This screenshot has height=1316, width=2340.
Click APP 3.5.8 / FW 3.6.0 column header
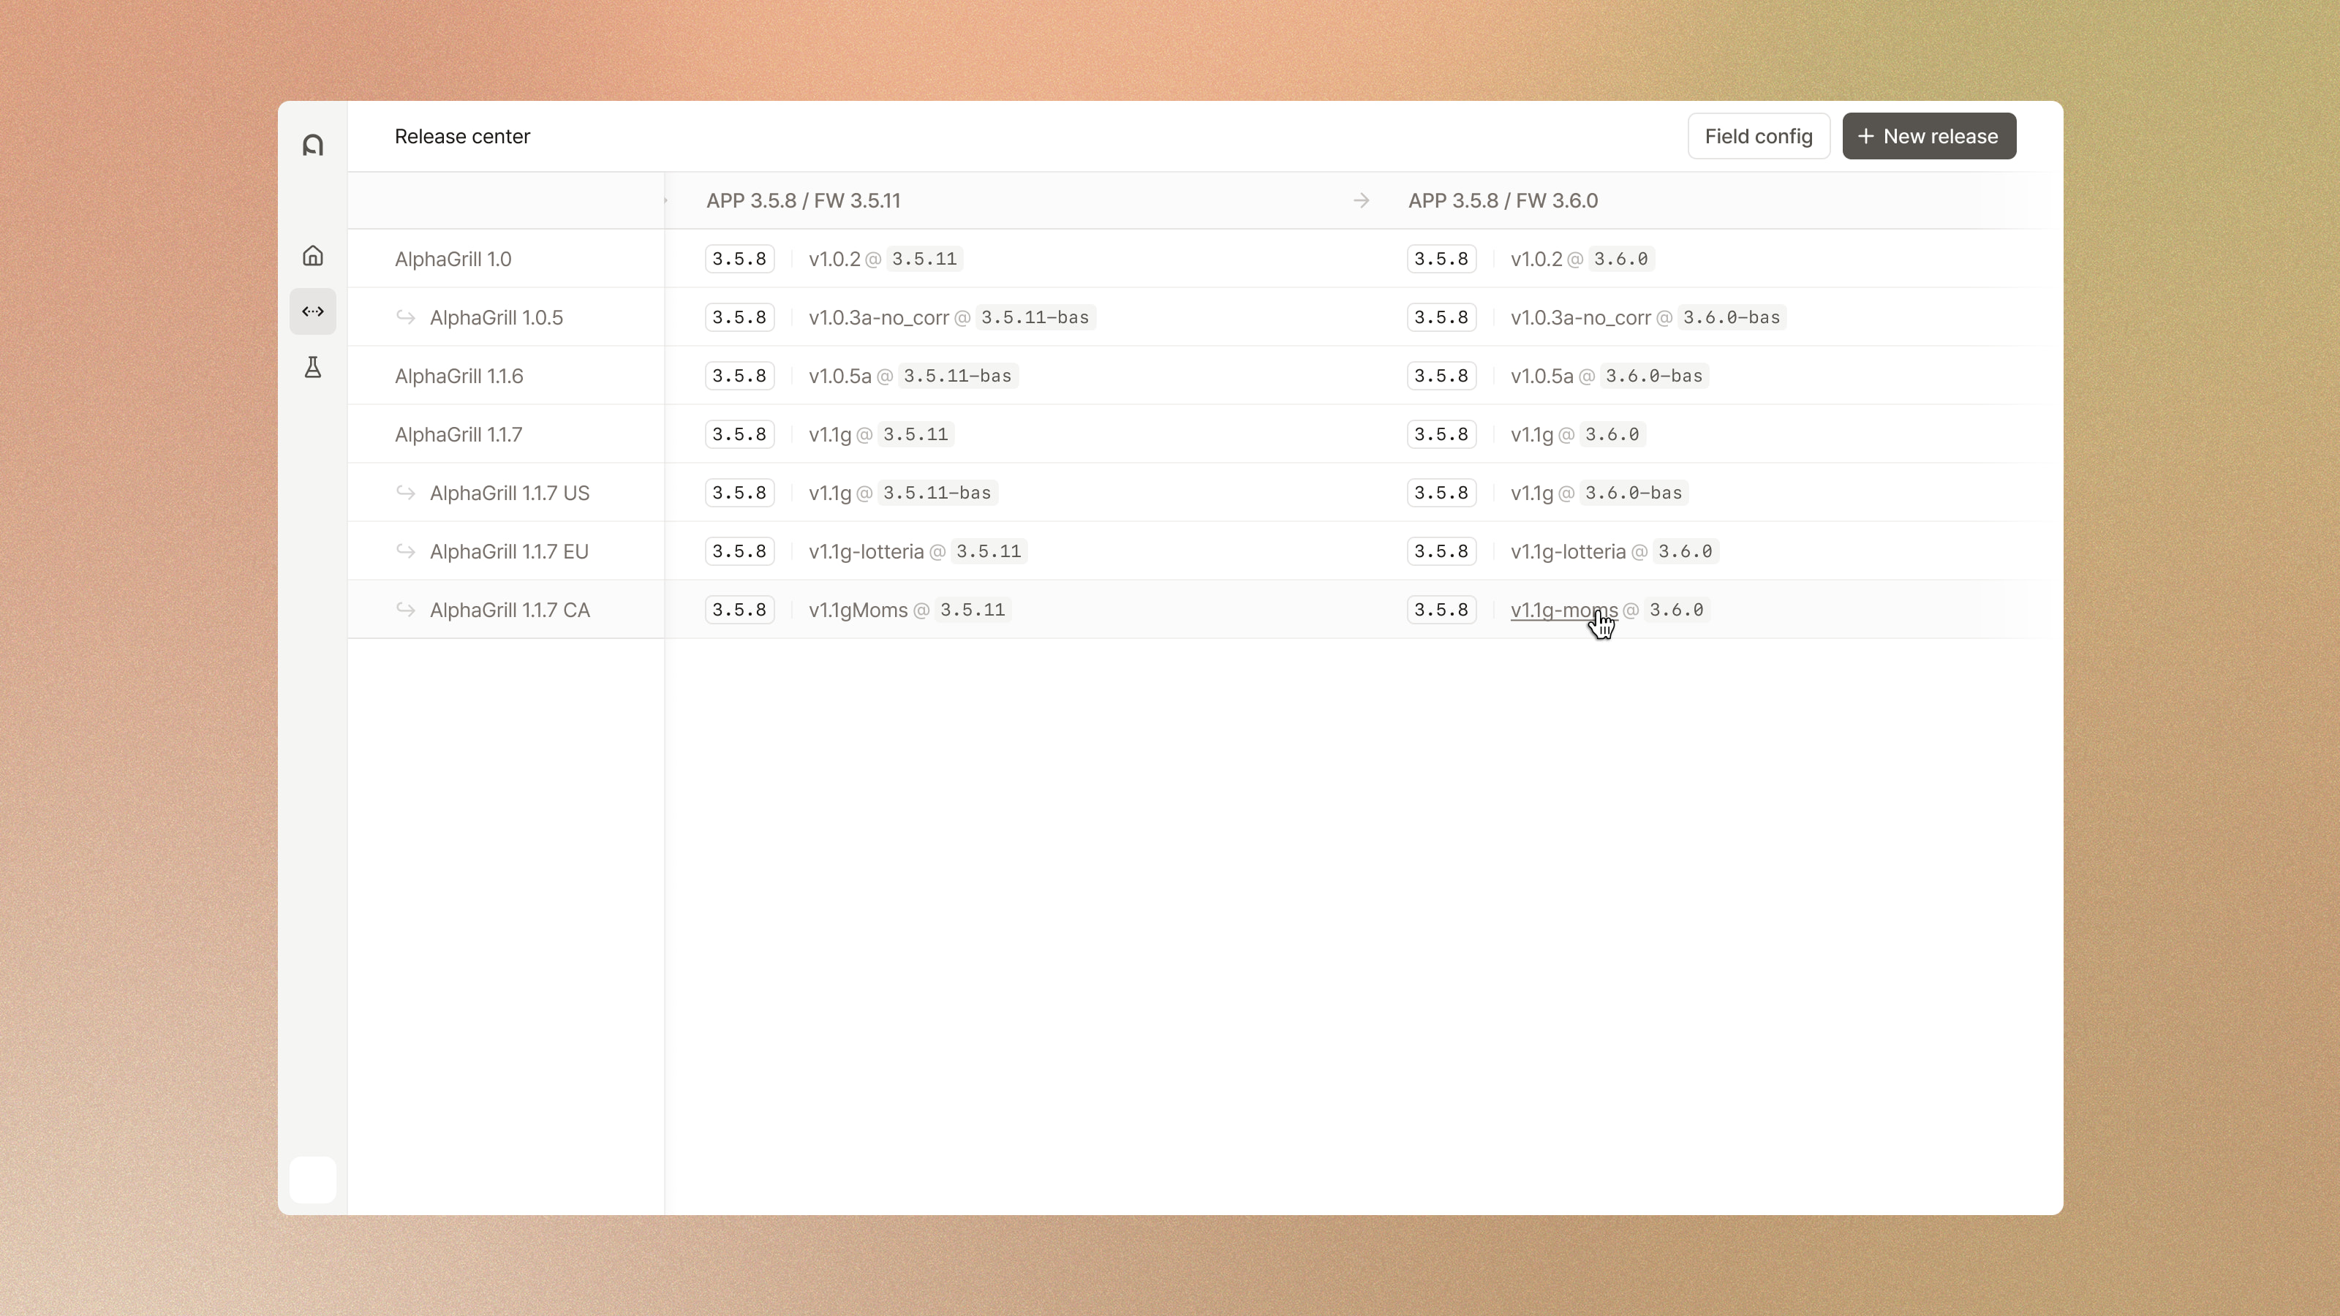click(x=1503, y=201)
